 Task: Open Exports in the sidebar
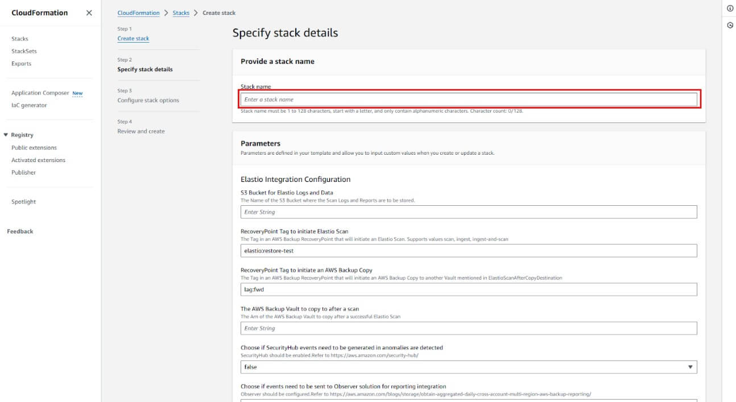pos(22,64)
